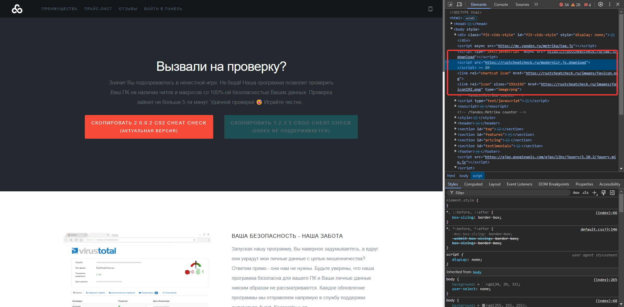Click the cloud logo in the site header
Viewport: 624px width, 307px height.
tap(17, 9)
